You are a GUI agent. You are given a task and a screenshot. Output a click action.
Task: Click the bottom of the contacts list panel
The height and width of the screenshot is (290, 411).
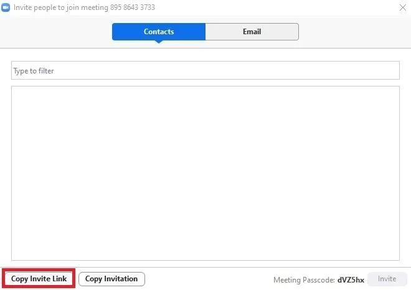pyautogui.click(x=205, y=254)
